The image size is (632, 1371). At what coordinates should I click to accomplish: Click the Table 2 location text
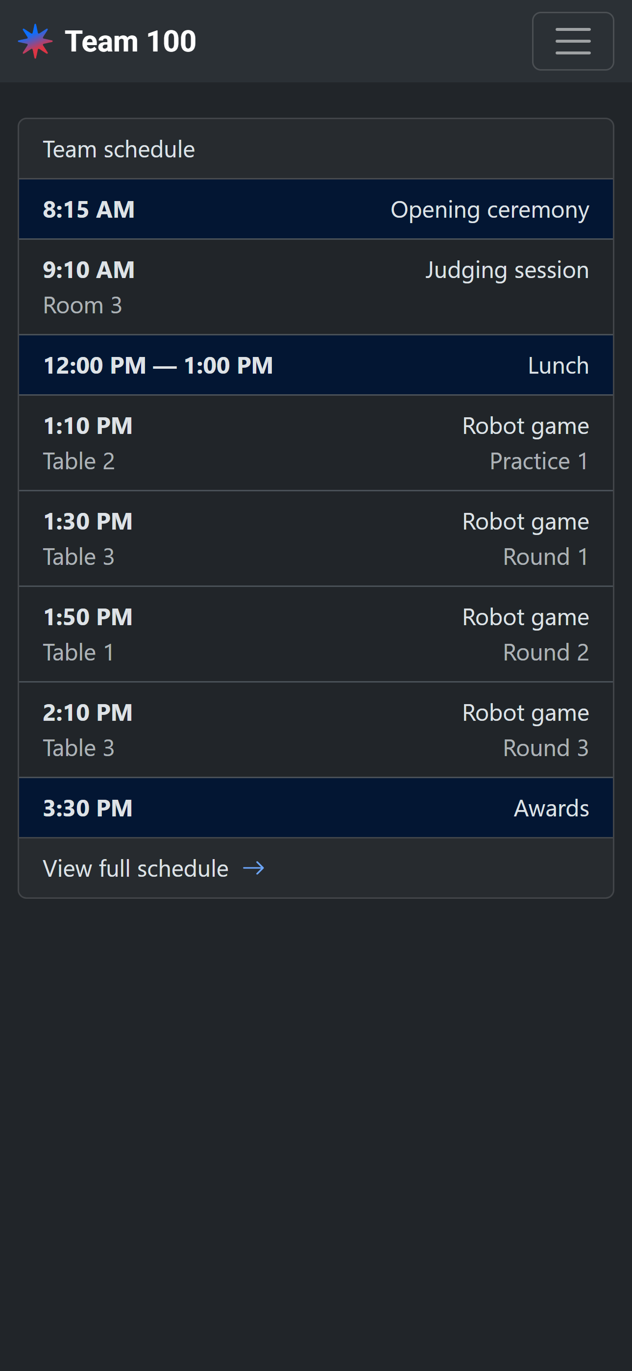(x=79, y=461)
